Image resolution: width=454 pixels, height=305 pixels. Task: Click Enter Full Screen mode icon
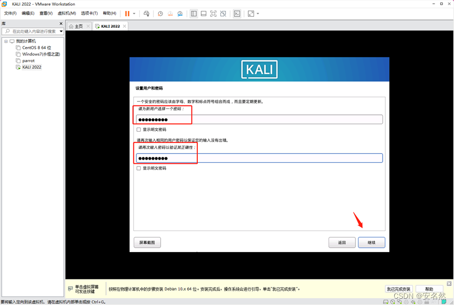coord(214,14)
